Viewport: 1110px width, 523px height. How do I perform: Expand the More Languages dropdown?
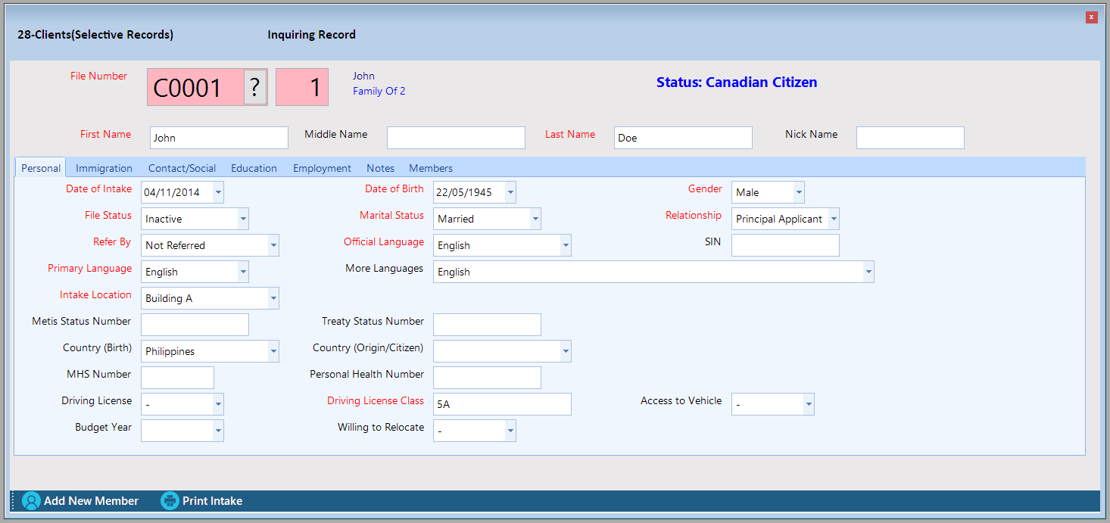(868, 272)
